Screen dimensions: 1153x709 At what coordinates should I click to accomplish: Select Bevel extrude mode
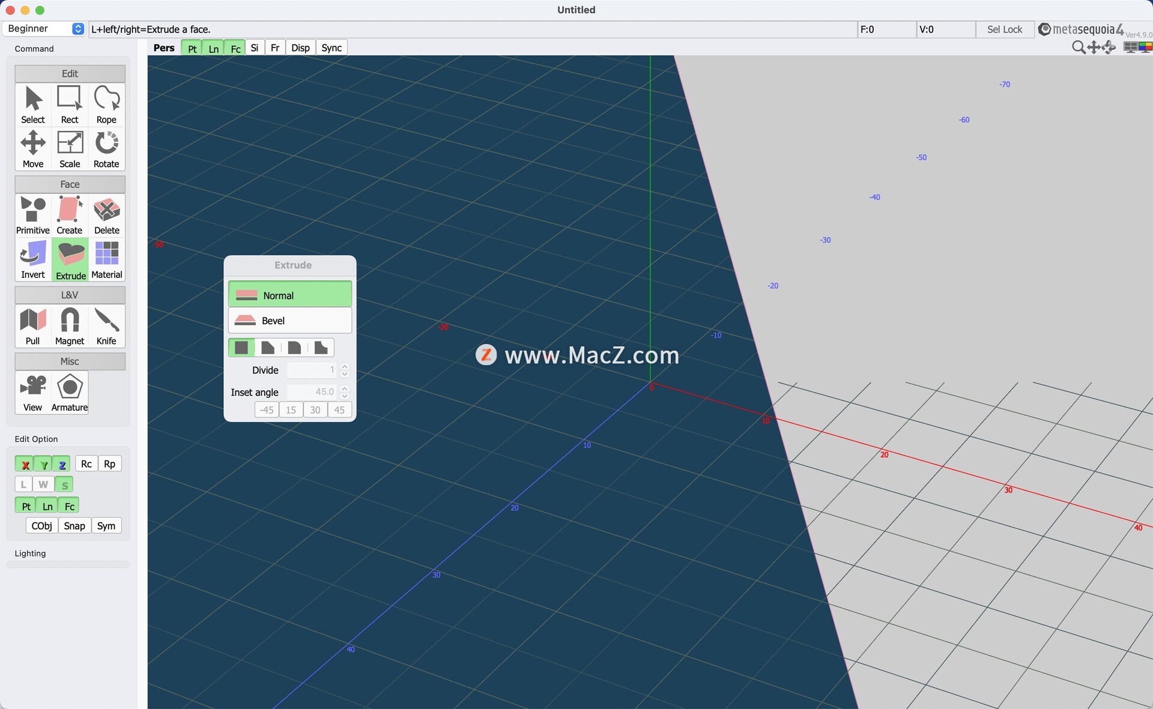pyautogui.click(x=290, y=321)
